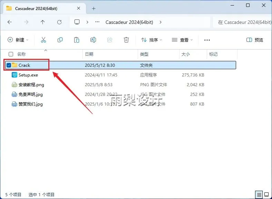Click size value 807 KB
Image resolution: width=272 pixels, height=199 pixels.
click(197, 104)
